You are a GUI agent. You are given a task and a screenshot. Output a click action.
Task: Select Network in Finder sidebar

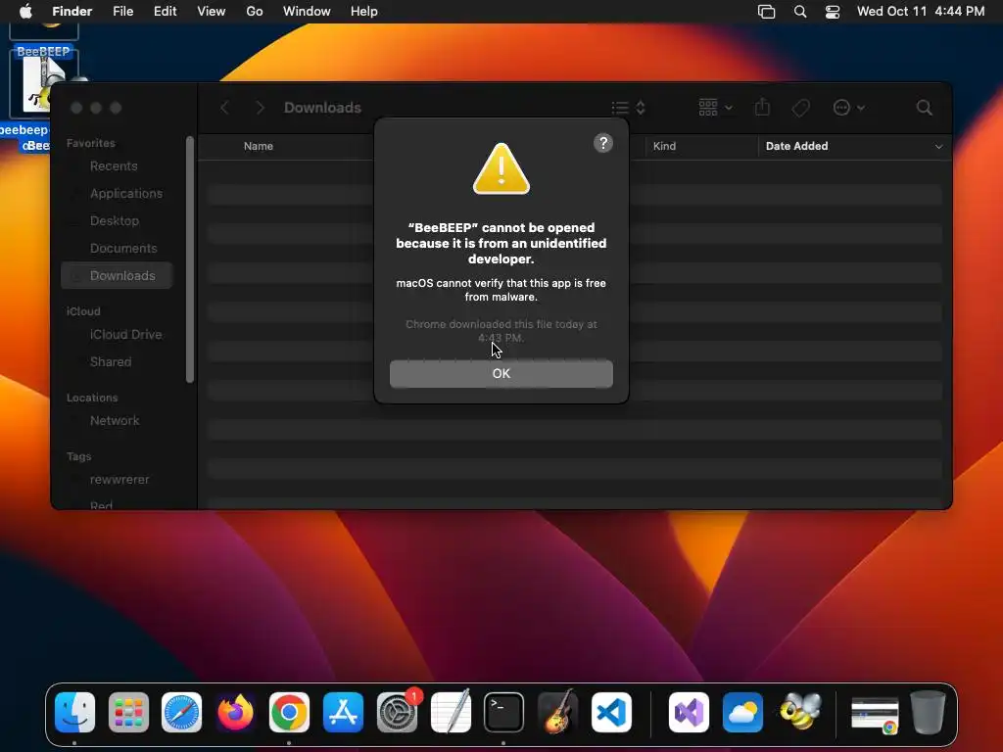point(115,421)
